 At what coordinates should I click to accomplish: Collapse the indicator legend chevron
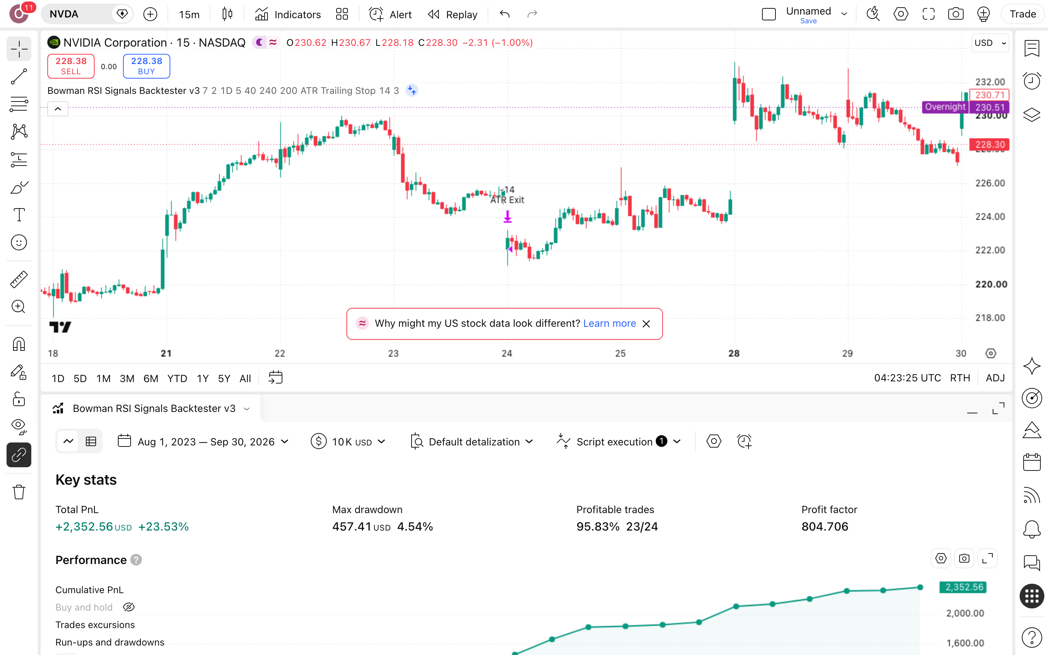(57, 109)
